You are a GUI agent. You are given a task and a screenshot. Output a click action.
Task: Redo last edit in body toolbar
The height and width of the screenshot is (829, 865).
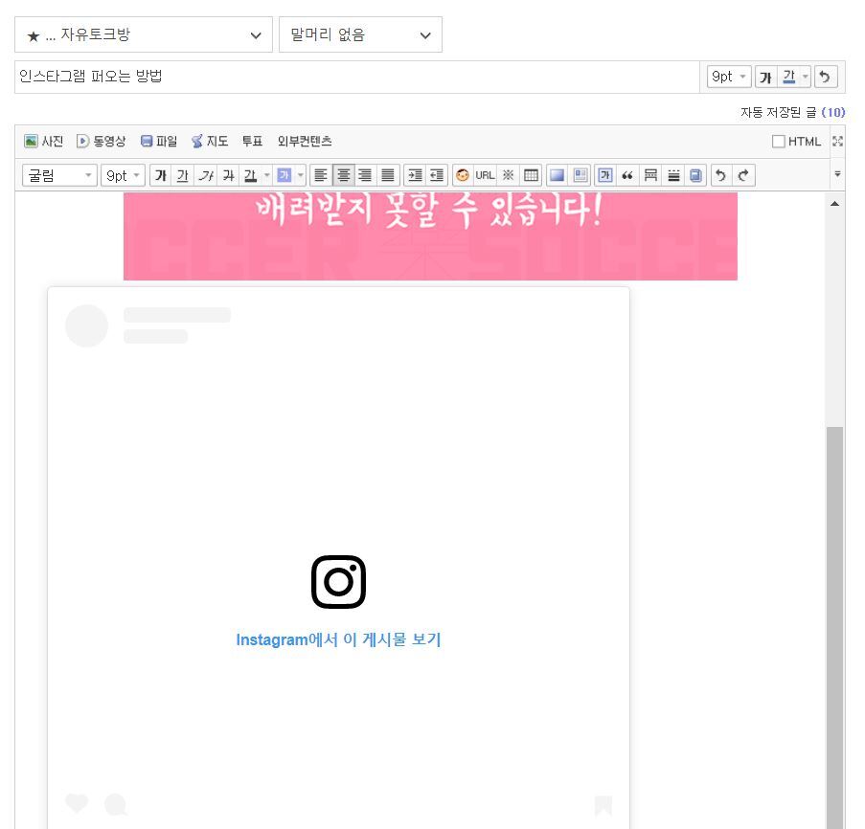pyautogui.click(x=743, y=176)
